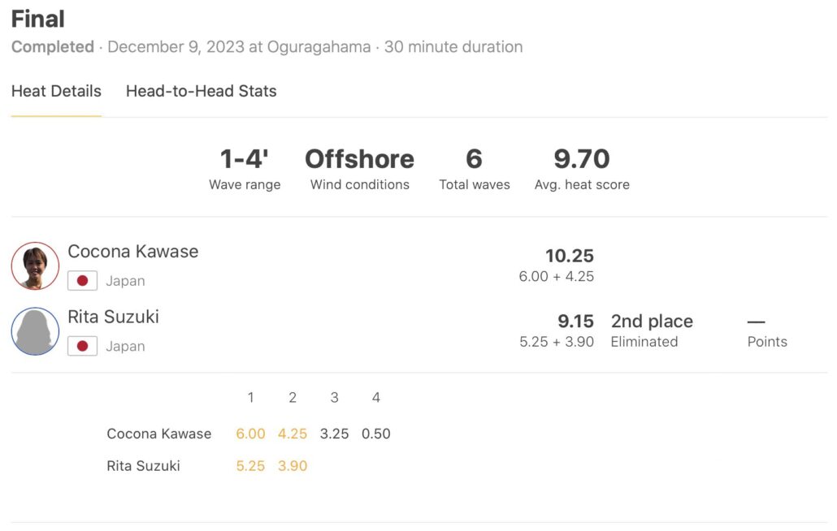Select Cocona's 4.25 wave score
Viewport: 837px width, 531px height.
tap(293, 434)
